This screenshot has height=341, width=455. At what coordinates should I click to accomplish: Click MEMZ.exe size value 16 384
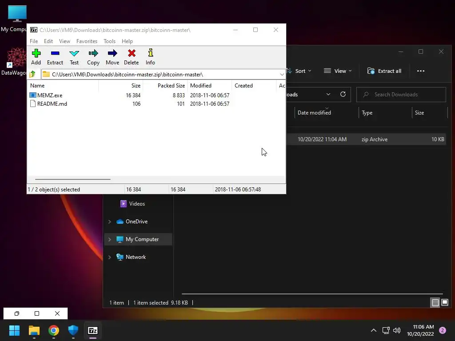pyautogui.click(x=133, y=95)
